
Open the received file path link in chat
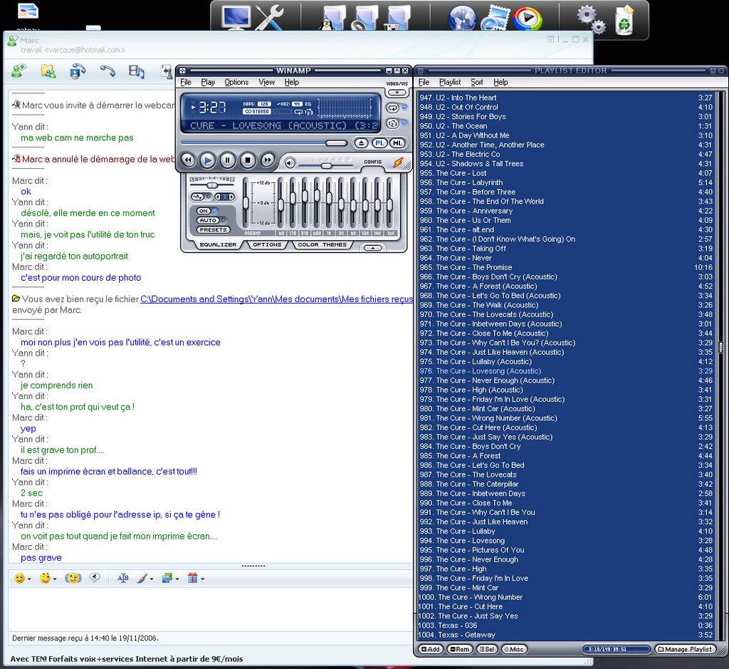point(277,299)
